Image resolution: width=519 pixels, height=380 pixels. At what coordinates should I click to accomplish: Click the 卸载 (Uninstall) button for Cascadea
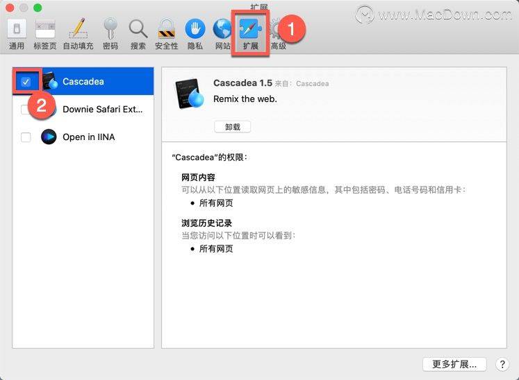click(x=232, y=127)
